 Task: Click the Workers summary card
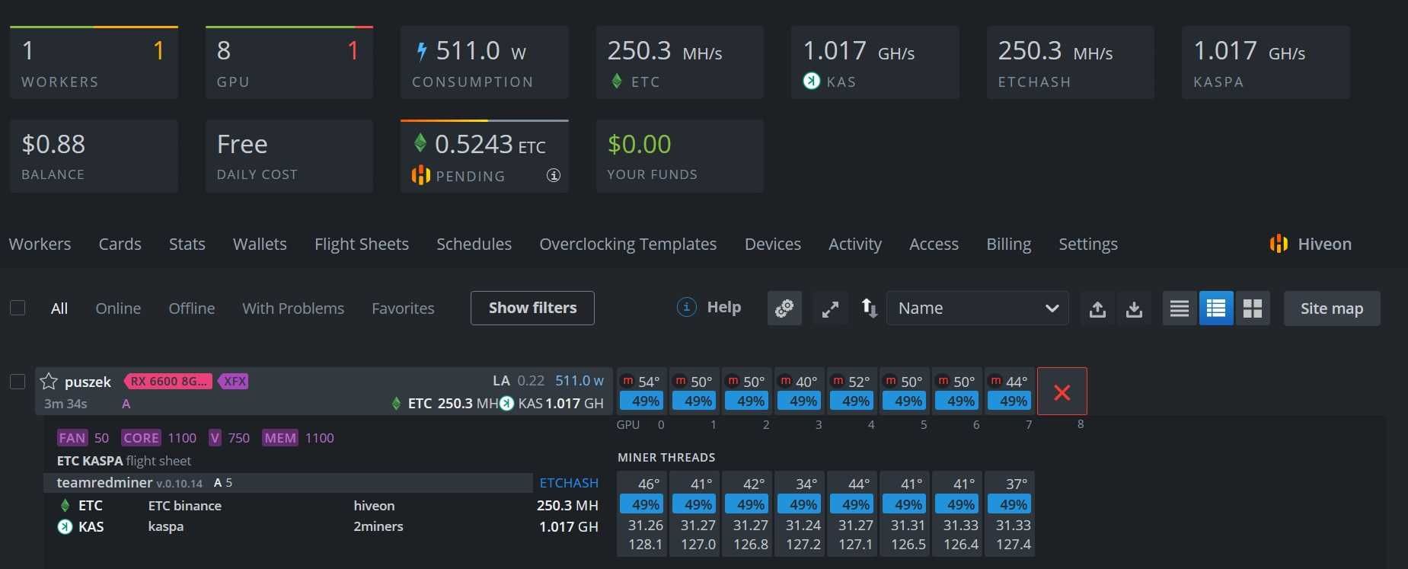(x=94, y=62)
